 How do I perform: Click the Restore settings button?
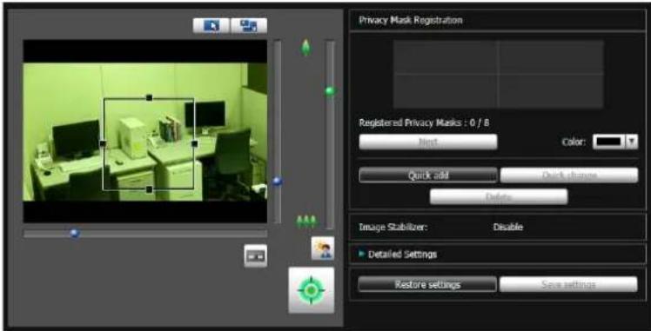pos(427,285)
